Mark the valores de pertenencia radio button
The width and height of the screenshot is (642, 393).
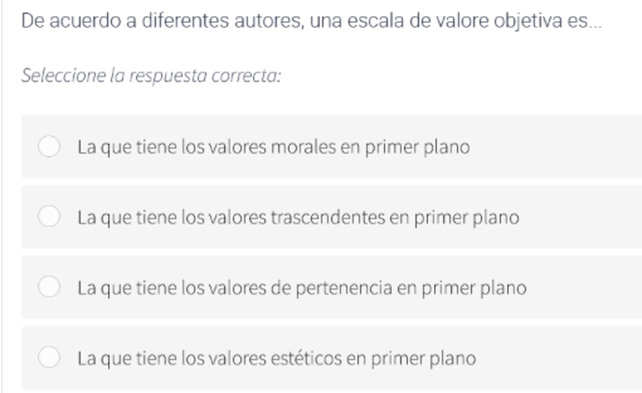50,286
